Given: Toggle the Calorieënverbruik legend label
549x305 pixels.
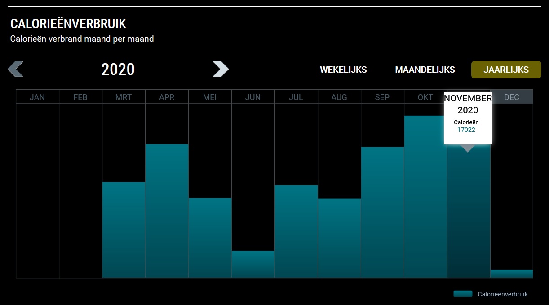Looking at the screenshot, I should pos(503,294).
